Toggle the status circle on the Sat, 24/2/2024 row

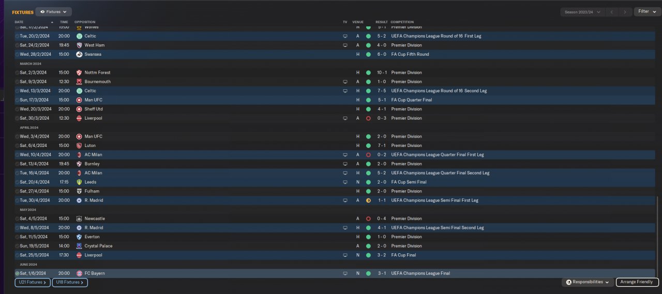tap(17, 45)
